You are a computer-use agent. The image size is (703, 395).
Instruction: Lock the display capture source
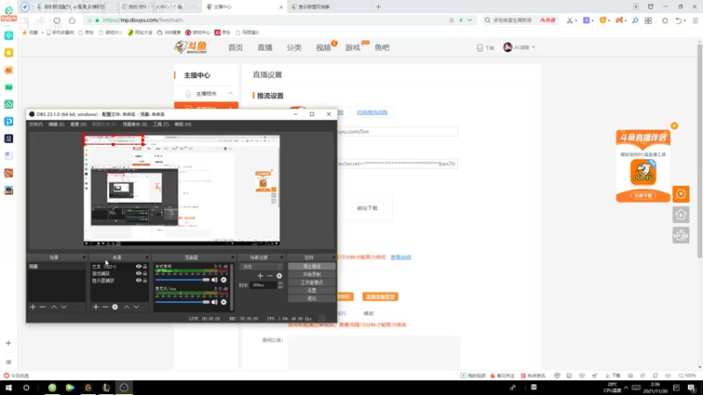[x=145, y=280]
